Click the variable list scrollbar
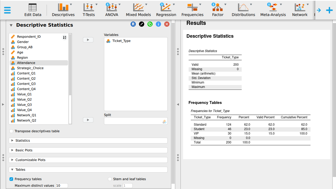This screenshot has height=189, width=336. (x=70, y=64)
